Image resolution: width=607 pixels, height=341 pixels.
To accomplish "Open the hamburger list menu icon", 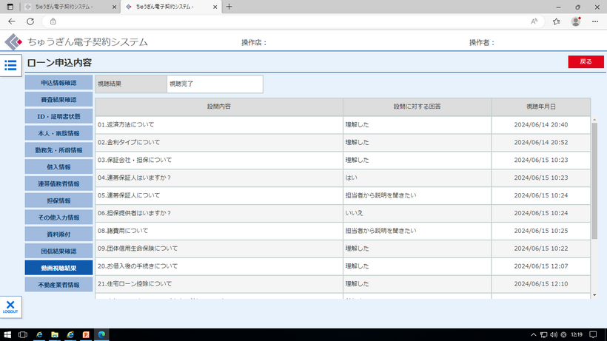I will 10,65.
